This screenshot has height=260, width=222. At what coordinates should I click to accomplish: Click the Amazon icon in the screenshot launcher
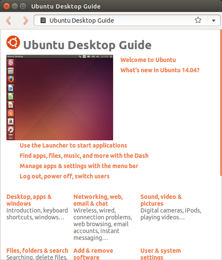(11, 121)
